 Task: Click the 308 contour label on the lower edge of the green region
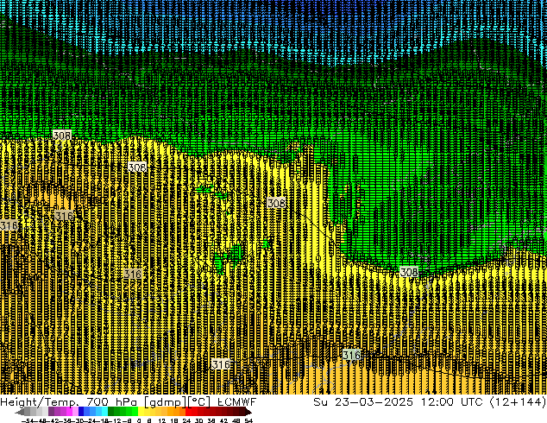(409, 272)
